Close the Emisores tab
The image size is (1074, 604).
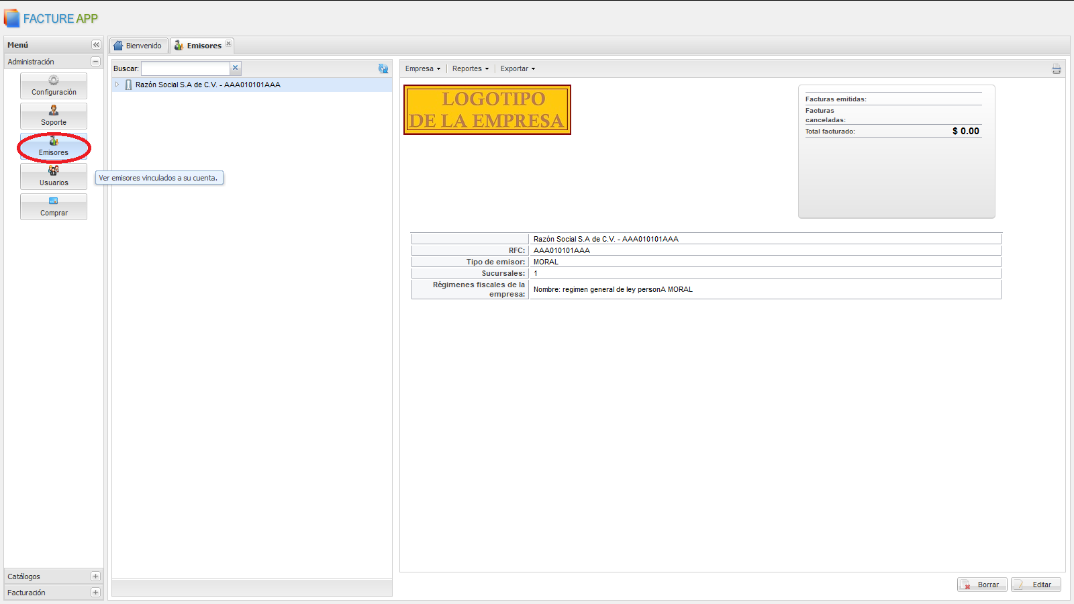229,44
